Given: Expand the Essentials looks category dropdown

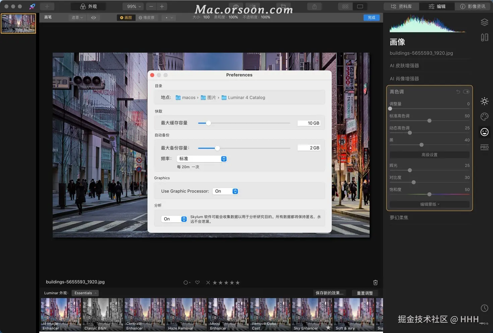Looking at the screenshot, I should pyautogui.click(x=85, y=293).
